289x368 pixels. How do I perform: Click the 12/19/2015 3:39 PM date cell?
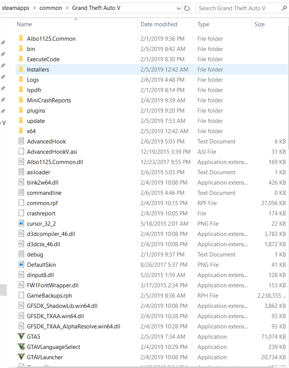tap(165, 151)
